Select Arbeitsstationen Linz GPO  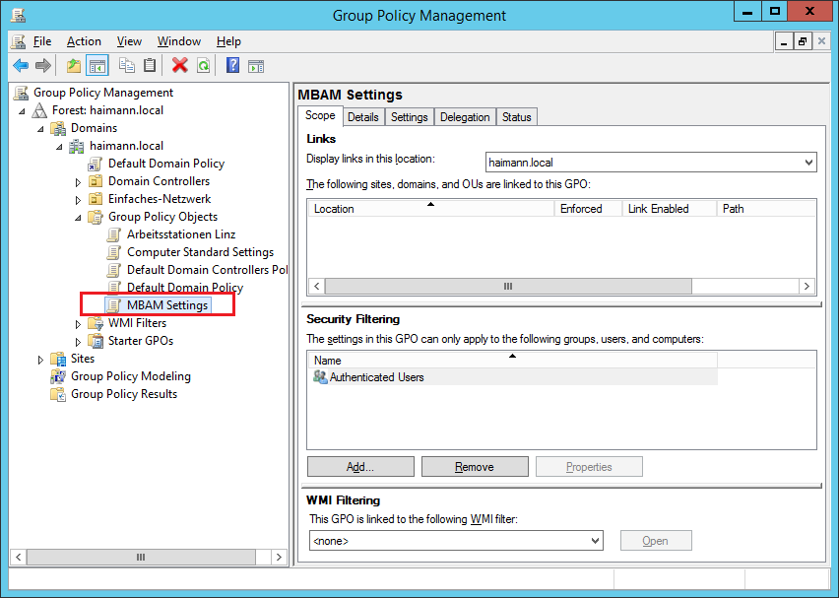click(181, 233)
